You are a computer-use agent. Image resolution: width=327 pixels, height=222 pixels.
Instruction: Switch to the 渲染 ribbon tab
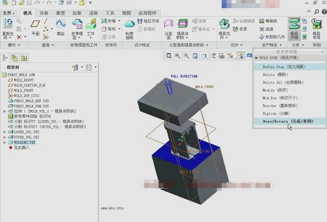coord(93,13)
